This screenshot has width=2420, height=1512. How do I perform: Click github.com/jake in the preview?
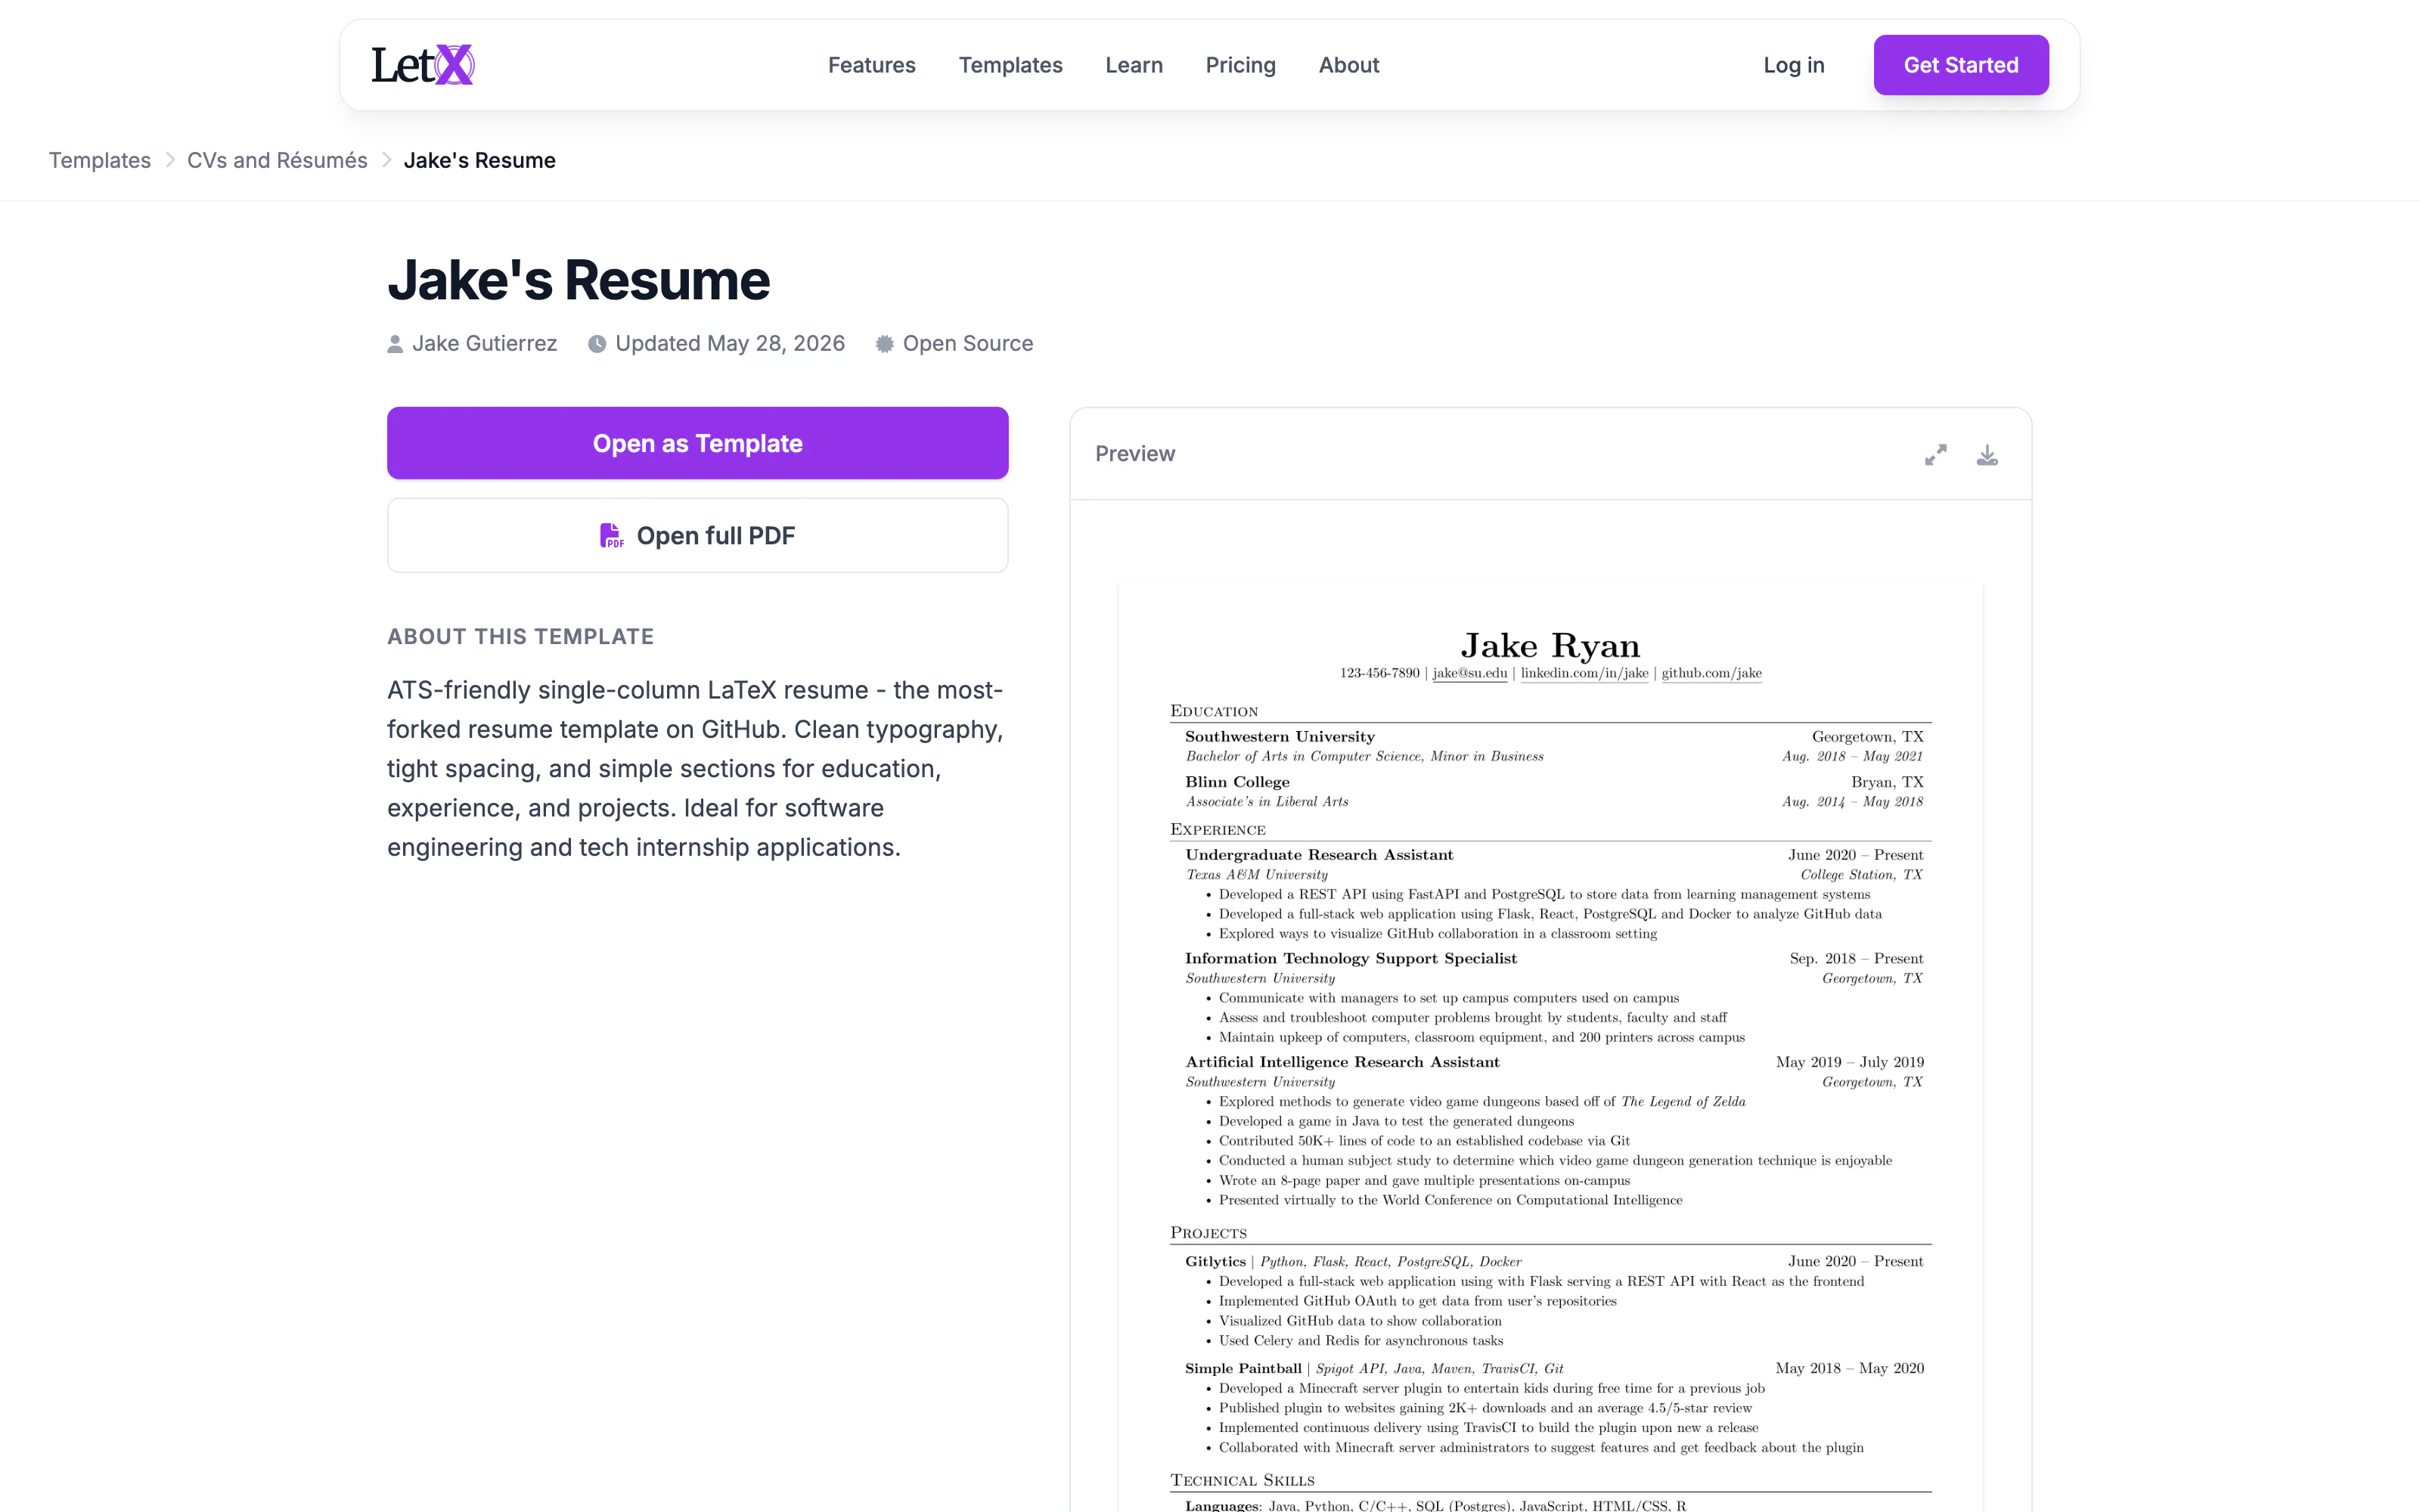pyautogui.click(x=1711, y=673)
